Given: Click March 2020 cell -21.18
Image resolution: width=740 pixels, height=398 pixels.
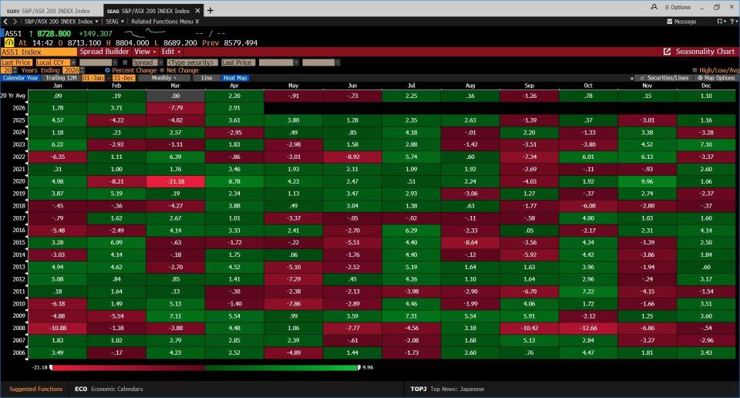Looking at the screenshot, I should (176, 181).
